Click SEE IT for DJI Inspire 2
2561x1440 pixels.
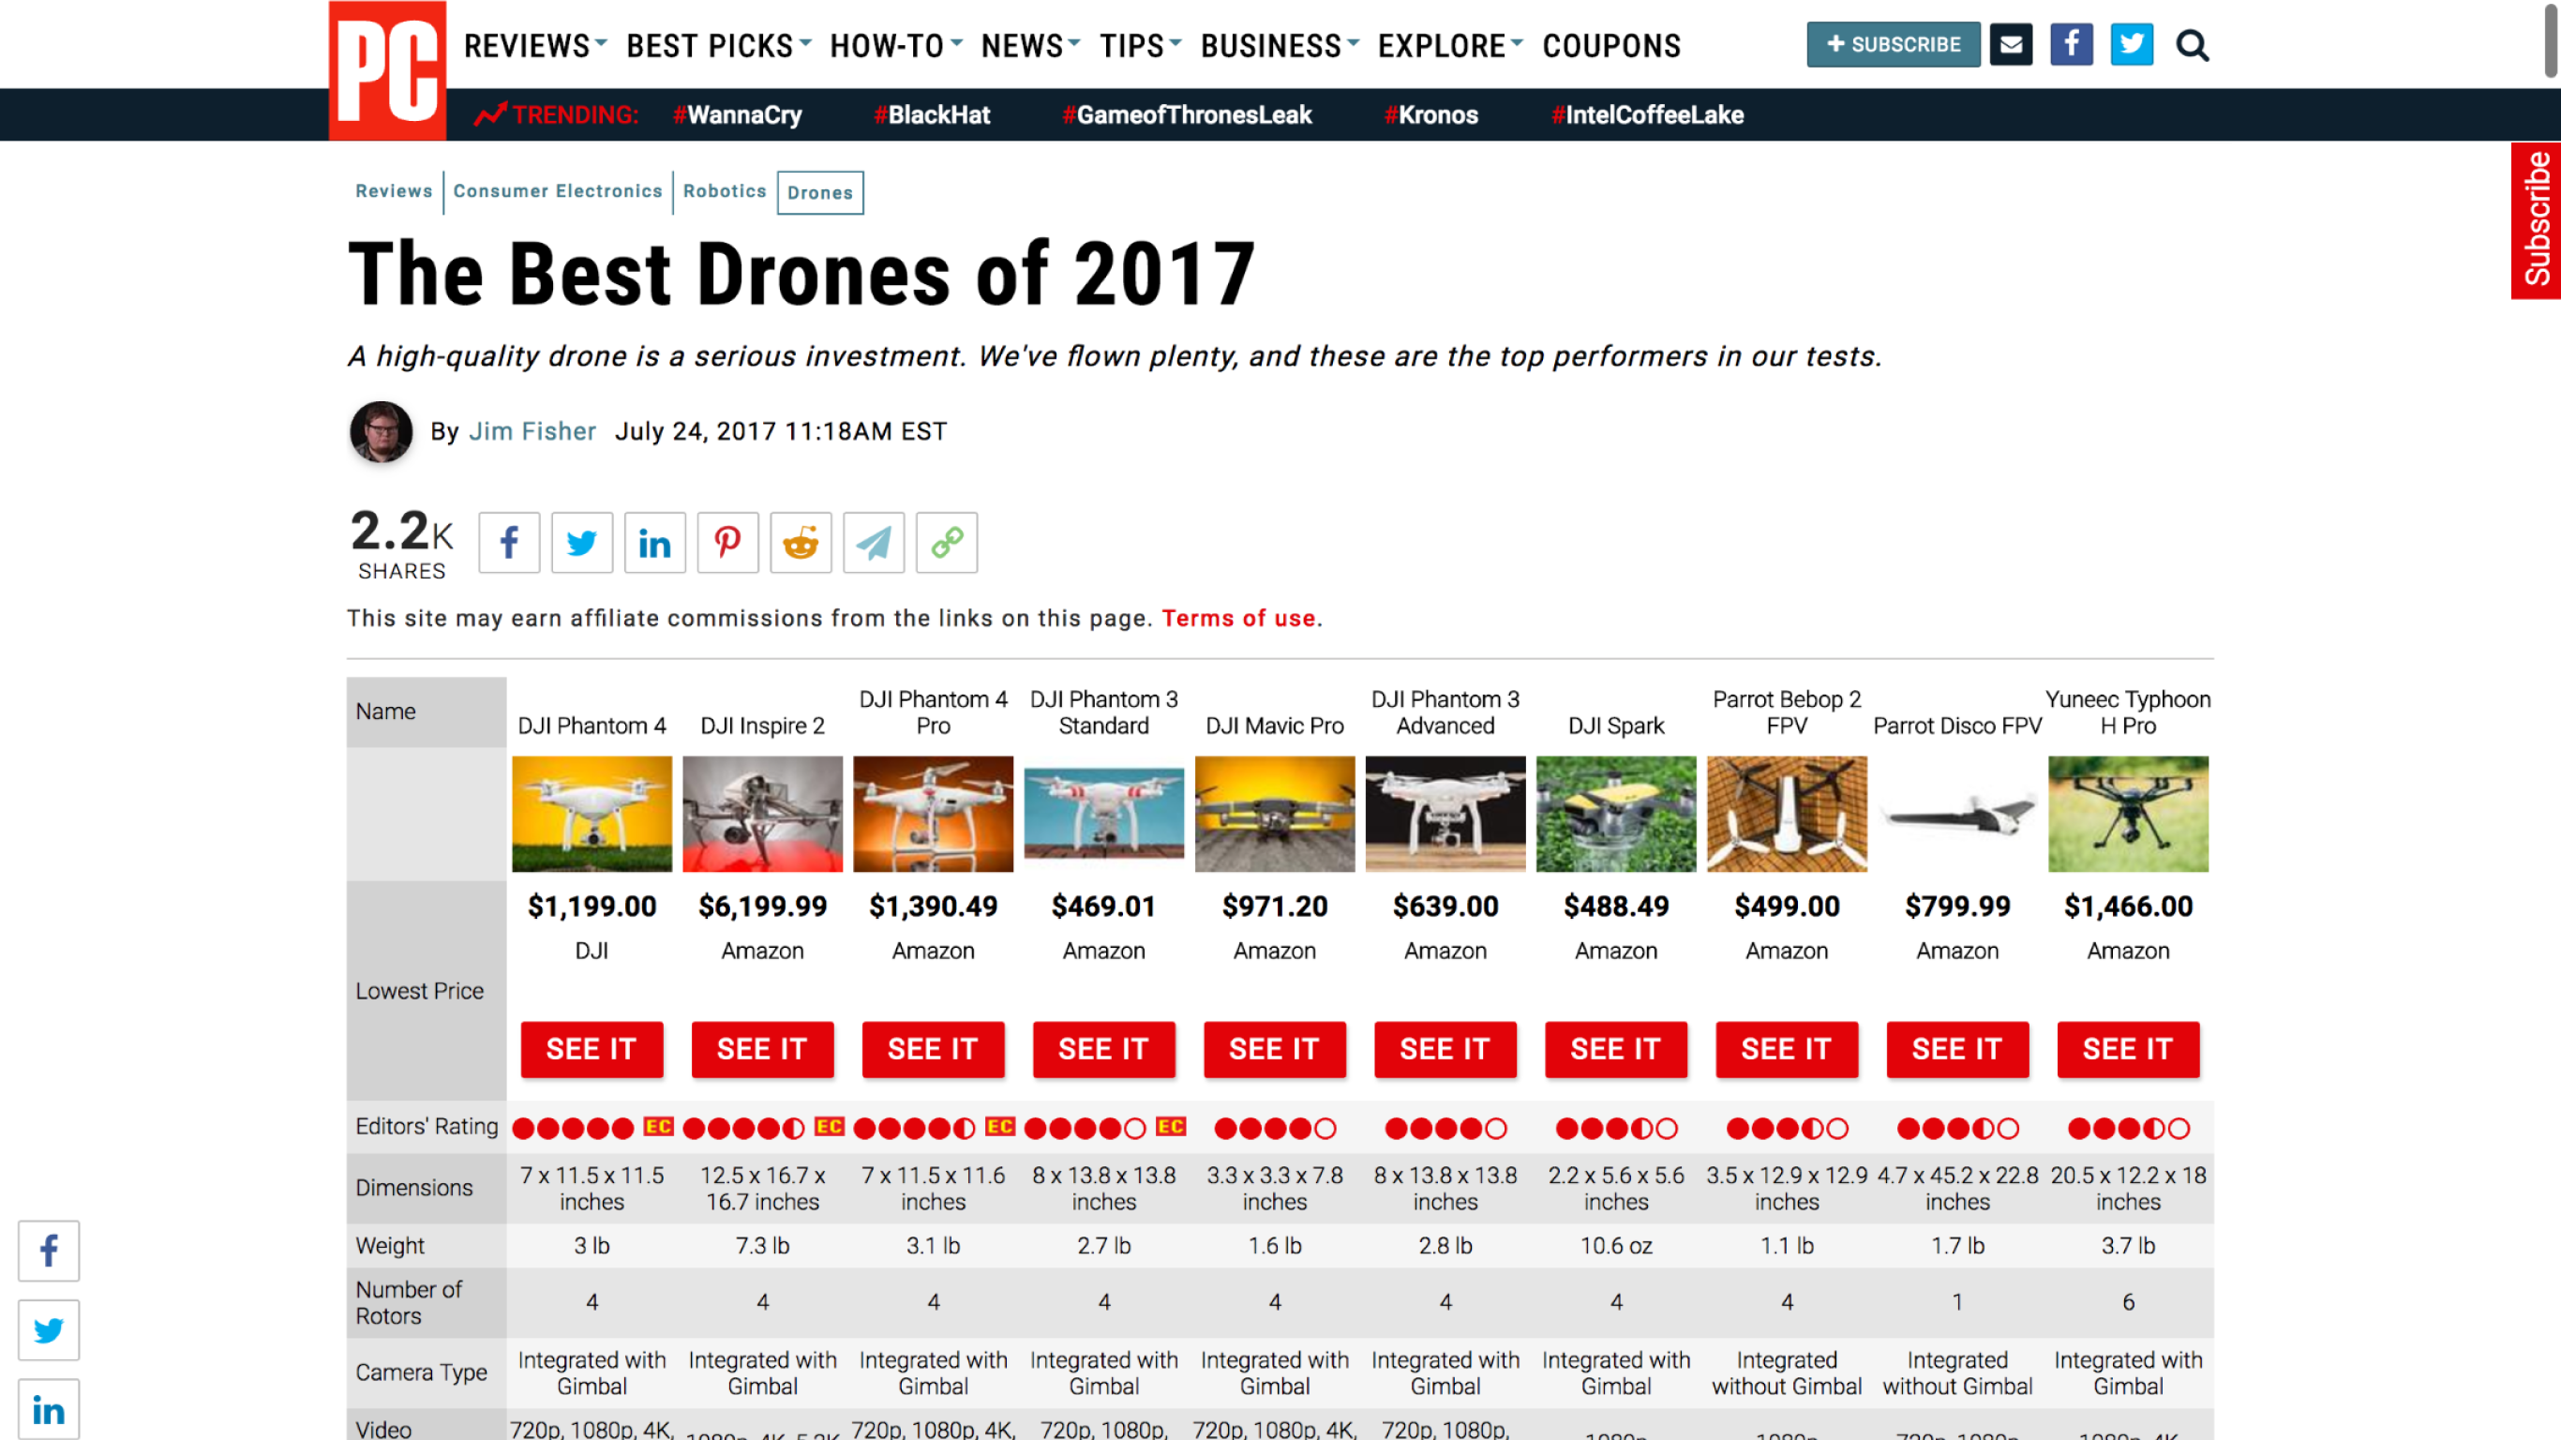pos(762,1049)
